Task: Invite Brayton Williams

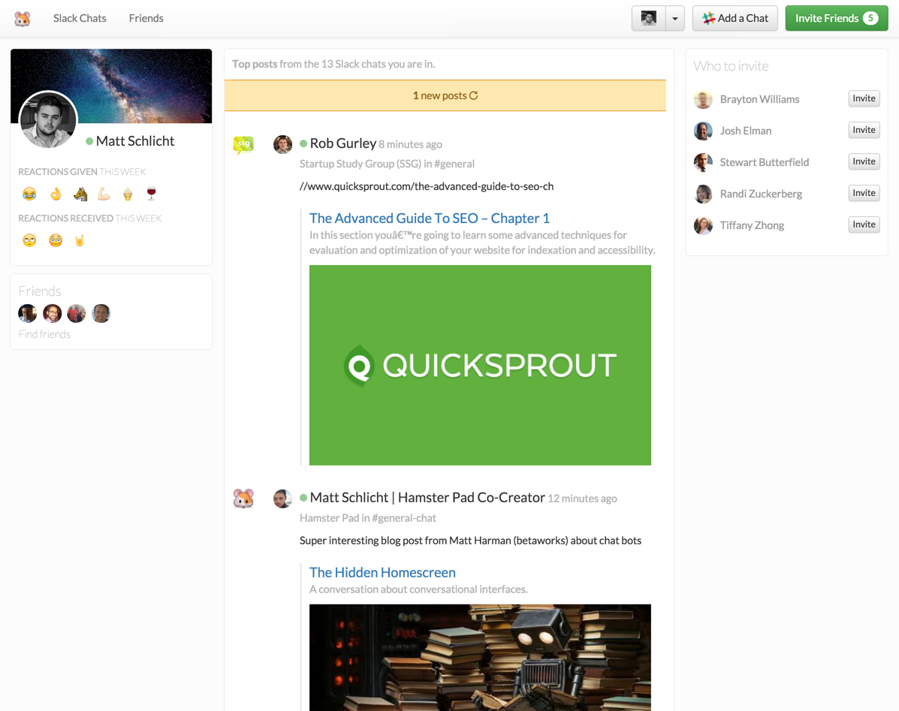Action: pos(864,98)
